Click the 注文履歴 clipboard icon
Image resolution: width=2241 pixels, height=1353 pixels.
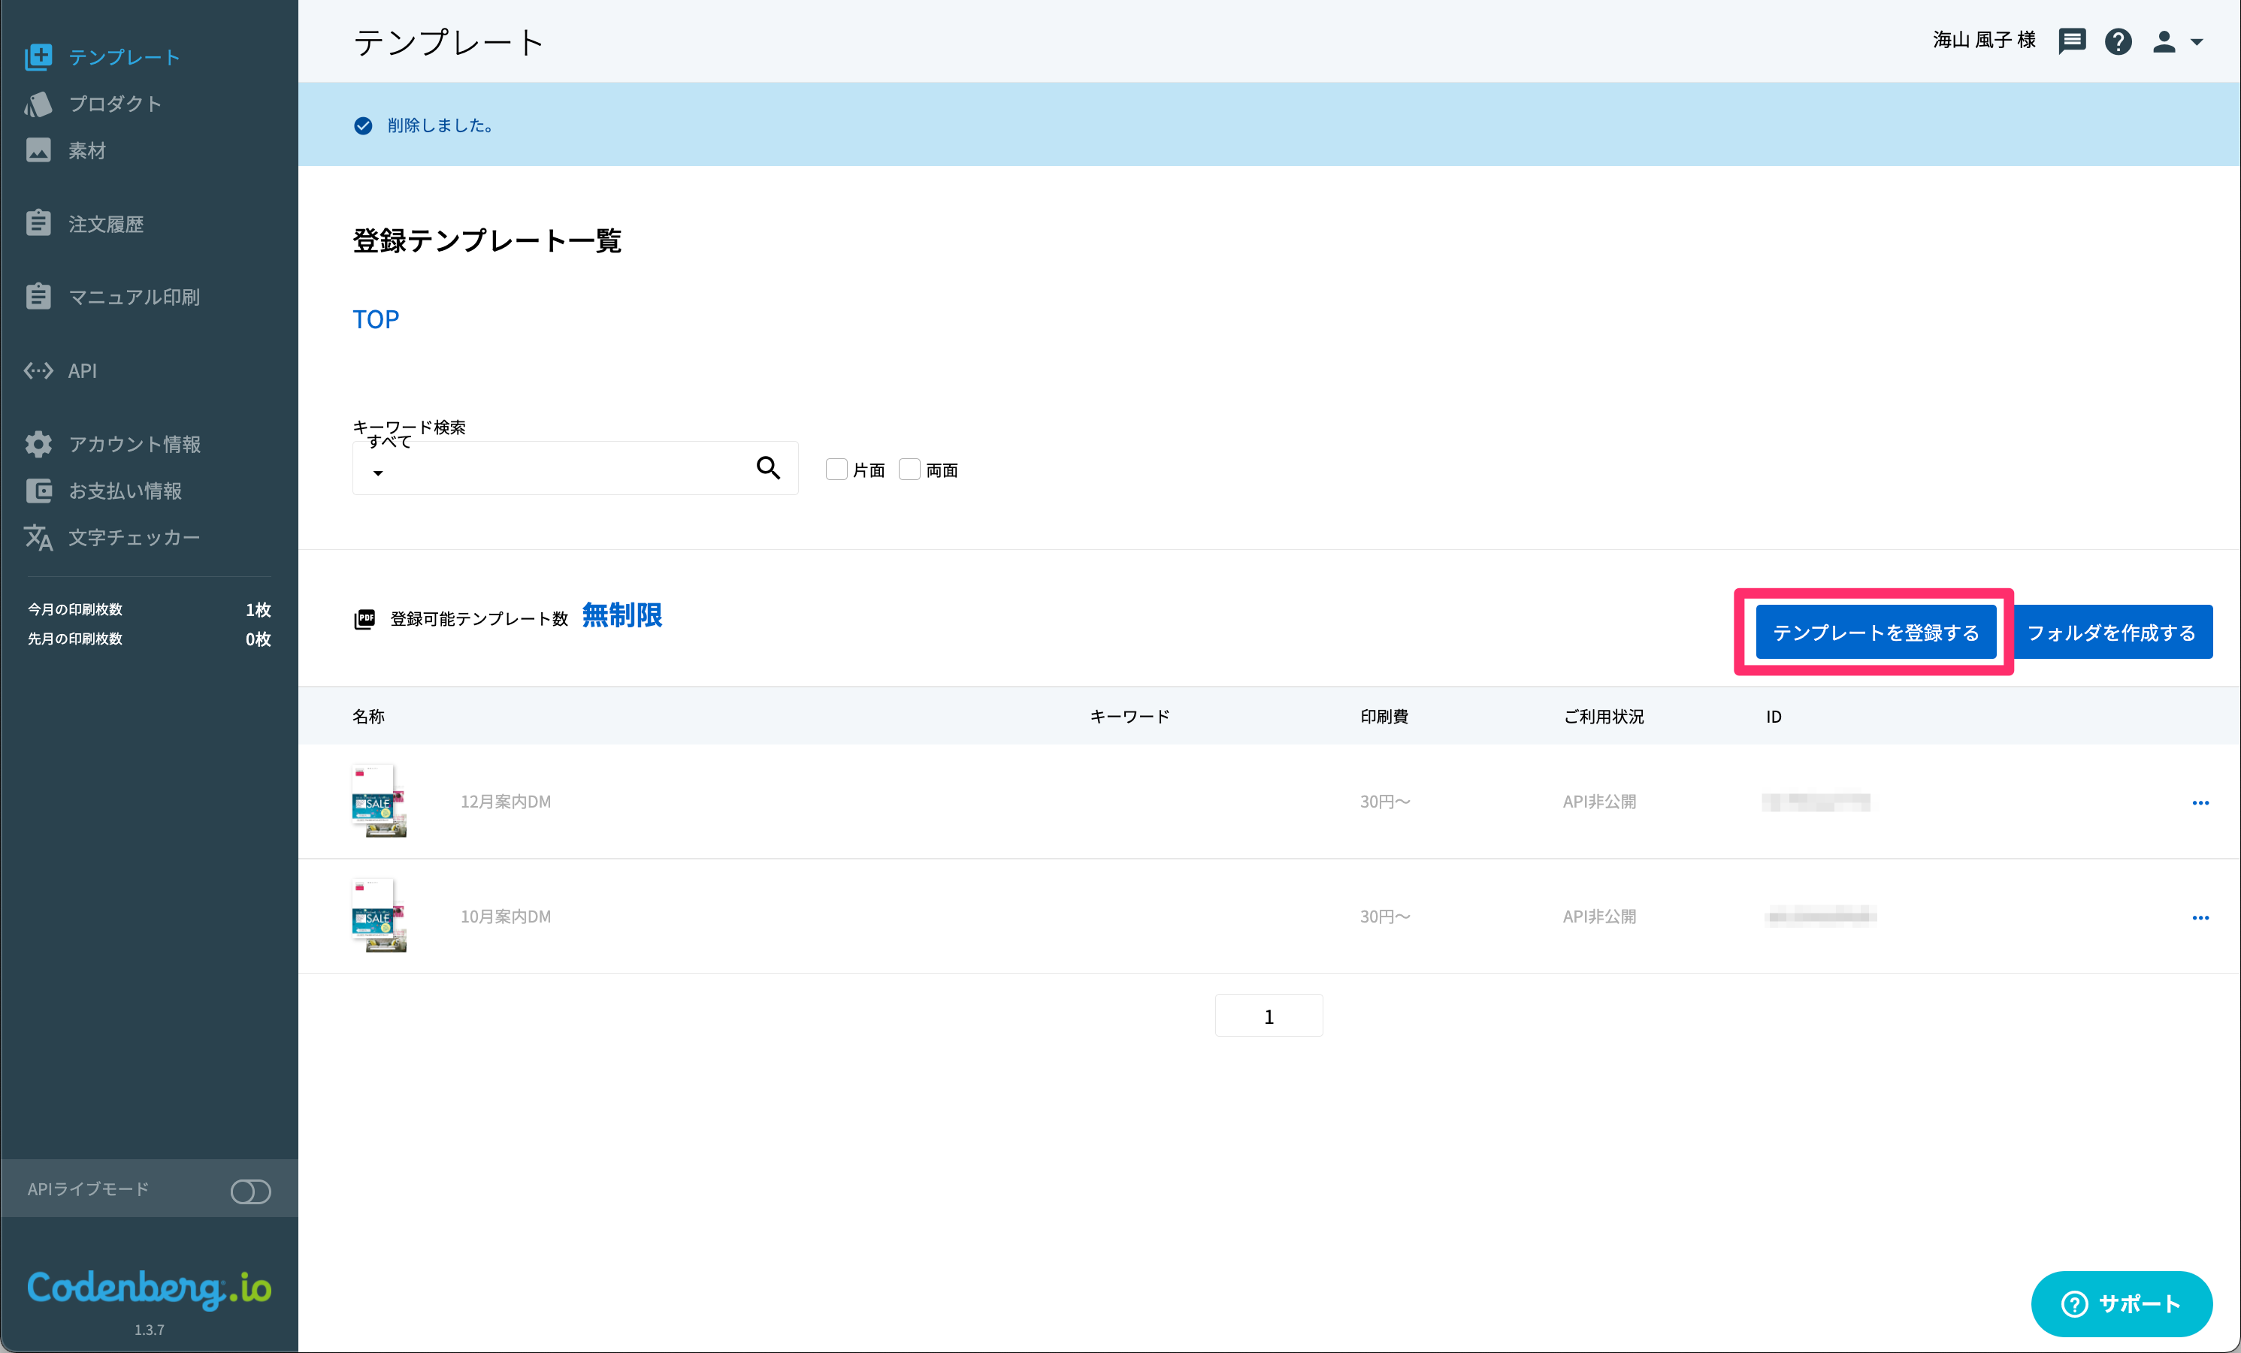[x=38, y=223]
